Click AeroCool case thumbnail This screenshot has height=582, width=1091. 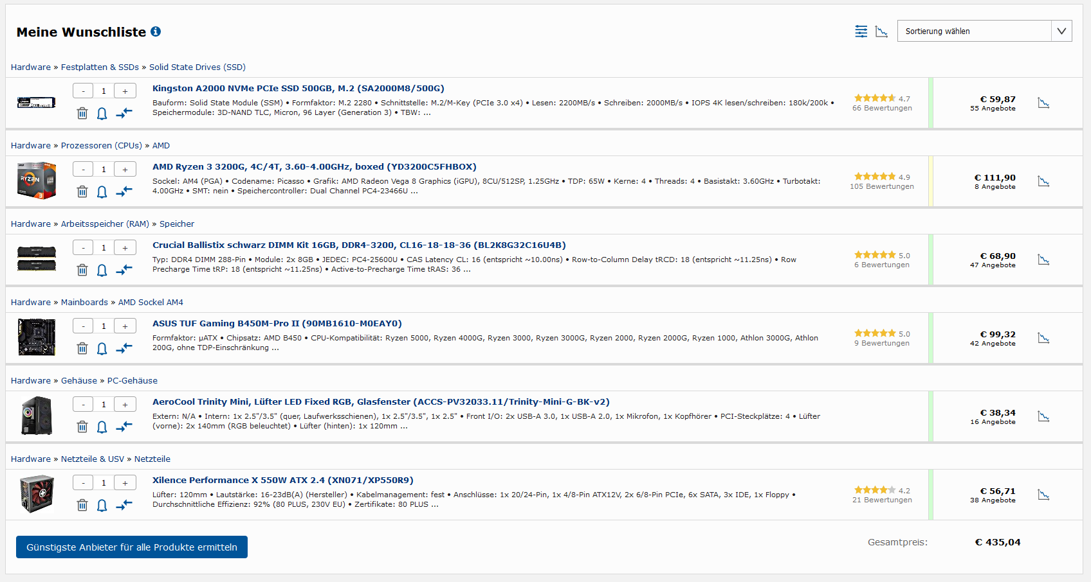point(37,416)
